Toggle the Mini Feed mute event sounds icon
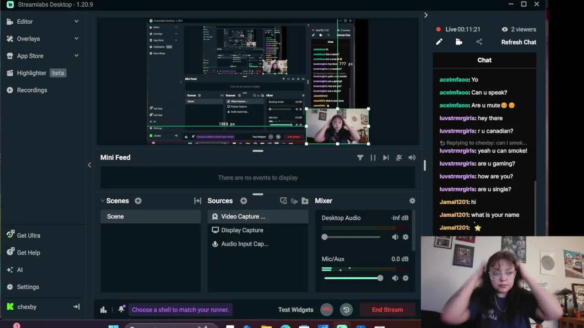Image resolution: width=584 pixels, height=328 pixels. (399, 158)
